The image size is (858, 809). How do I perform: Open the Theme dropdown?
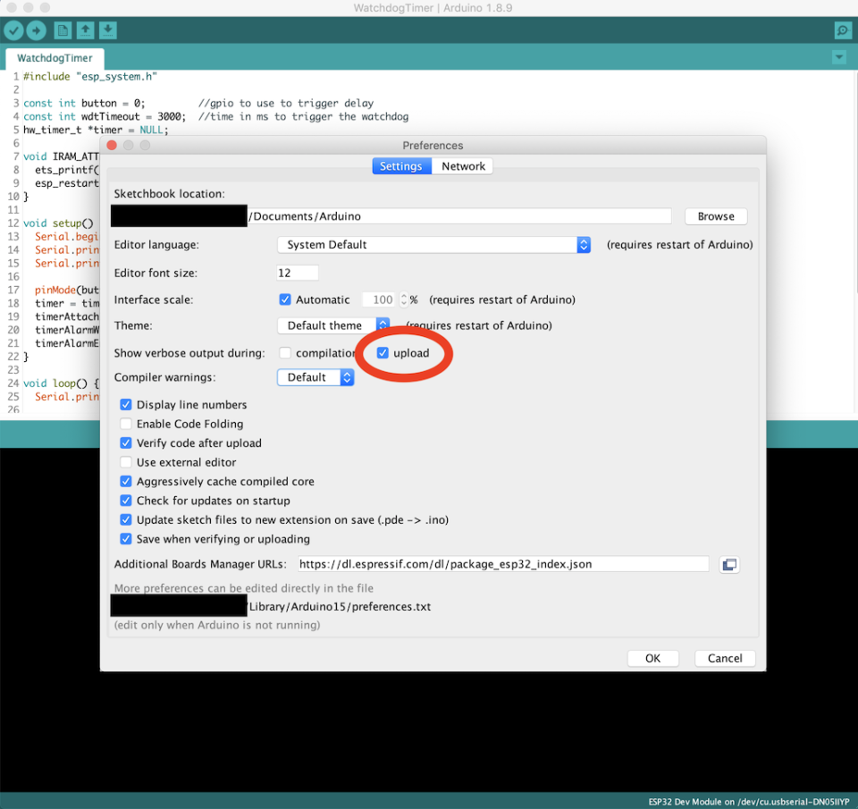(x=383, y=325)
